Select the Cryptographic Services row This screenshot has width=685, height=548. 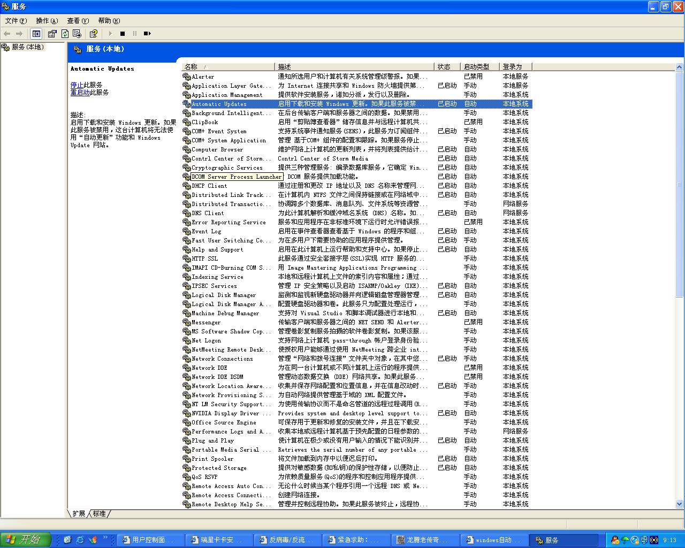point(357,168)
